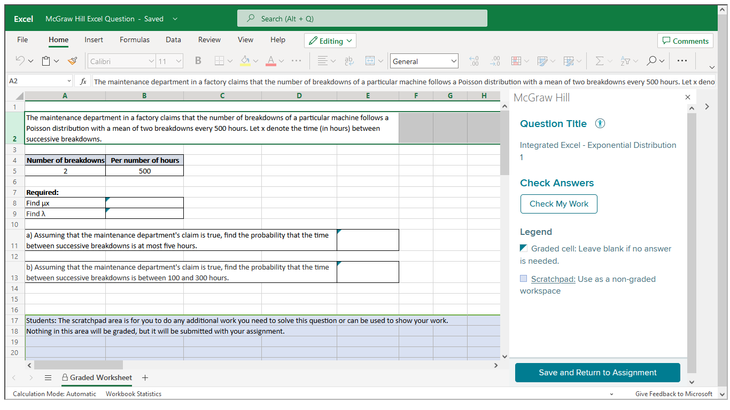Expand the Name Box dropdown arrow
Image resolution: width=730 pixels, height=410 pixels.
[69, 81]
